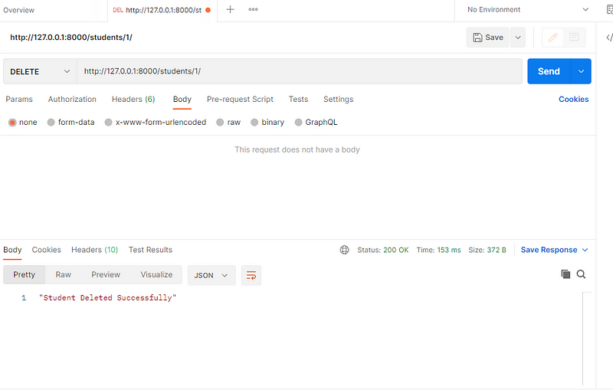Image resolution: width=613 pixels, height=390 pixels.
Task: Click the response text Student Deleted Successfully
Action: pos(107,298)
